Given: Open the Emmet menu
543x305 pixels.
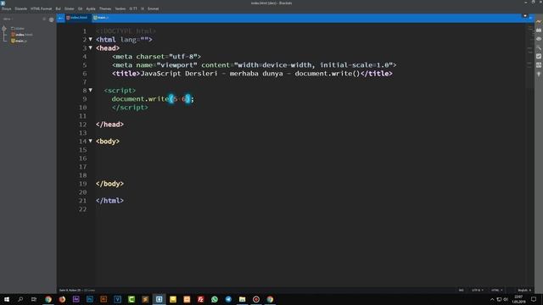Looking at the screenshot, I should coord(153,8).
